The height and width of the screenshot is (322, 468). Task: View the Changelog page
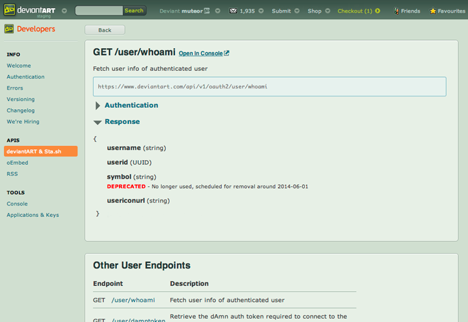click(21, 110)
